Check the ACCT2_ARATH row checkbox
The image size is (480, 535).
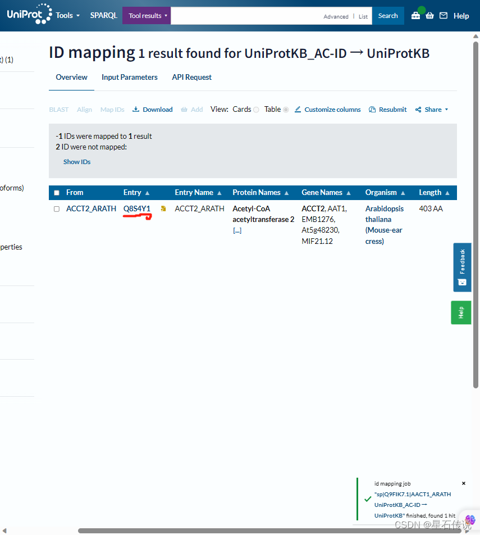57,209
